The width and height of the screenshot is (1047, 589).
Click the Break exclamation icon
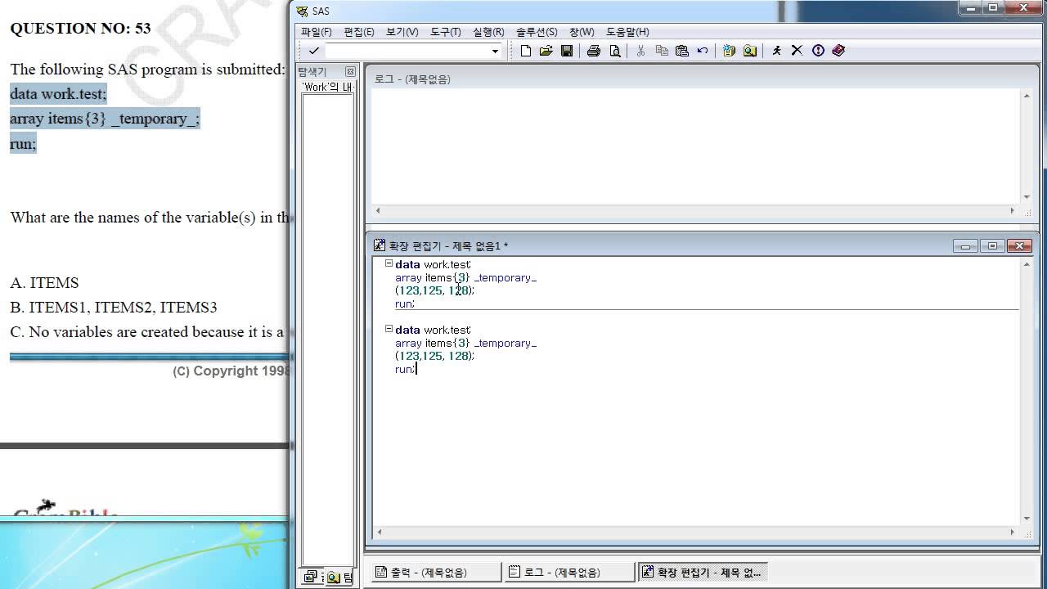click(x=818, y=51)
